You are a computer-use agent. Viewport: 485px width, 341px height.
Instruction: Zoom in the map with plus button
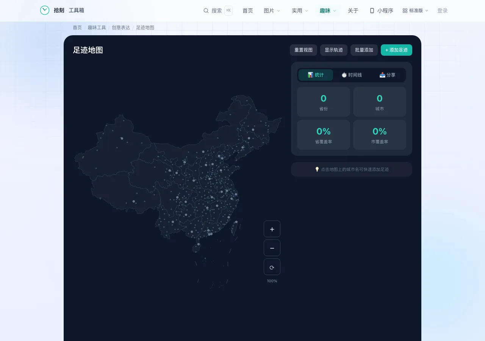point(272,229)
